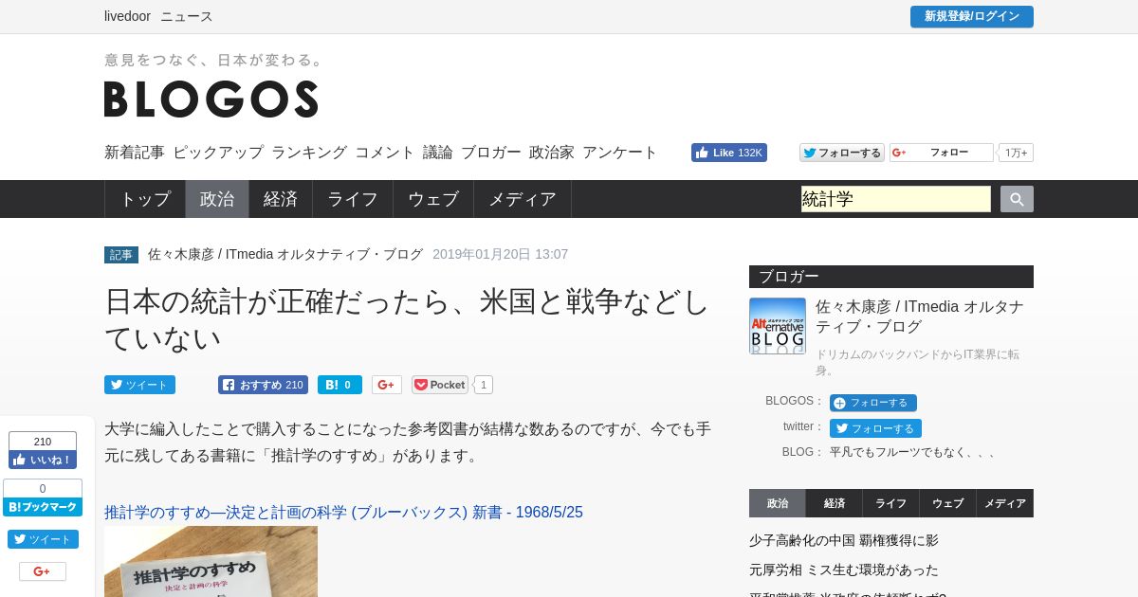Open author link 佐々木康彦 / ITmedia near date
Screen dimensions: 1138x597
click(285, 254)
